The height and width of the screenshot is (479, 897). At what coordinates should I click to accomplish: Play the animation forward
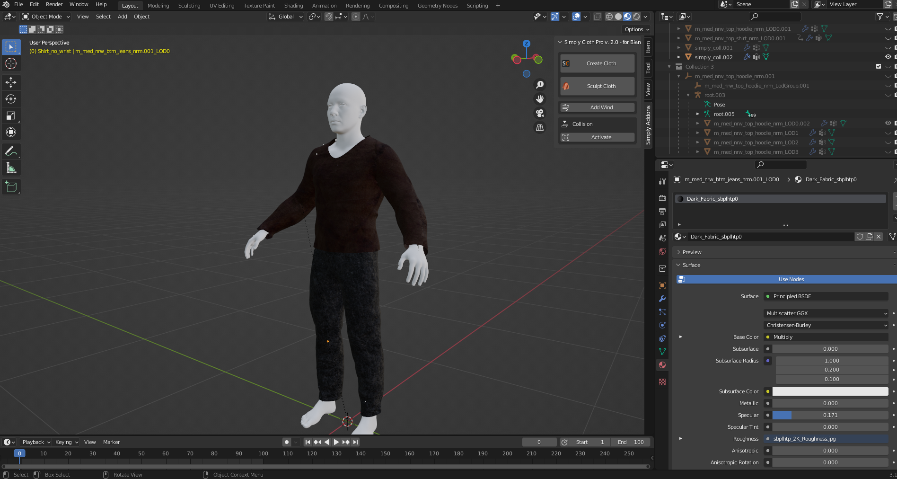[336, 442]
